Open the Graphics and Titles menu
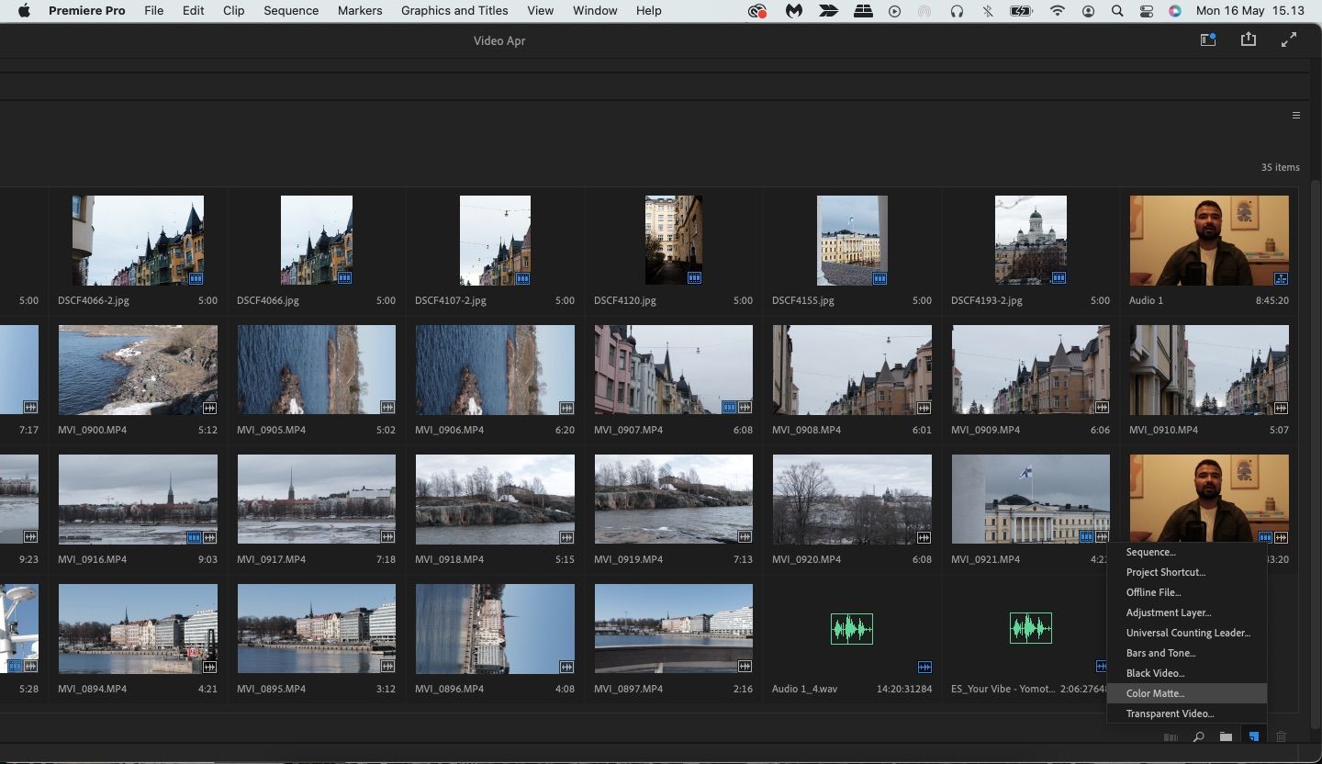 (454, 11)
